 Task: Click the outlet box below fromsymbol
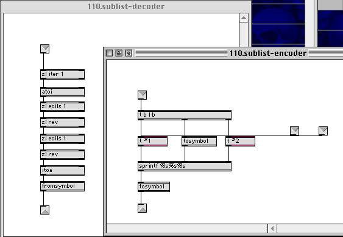pos(45,210)
